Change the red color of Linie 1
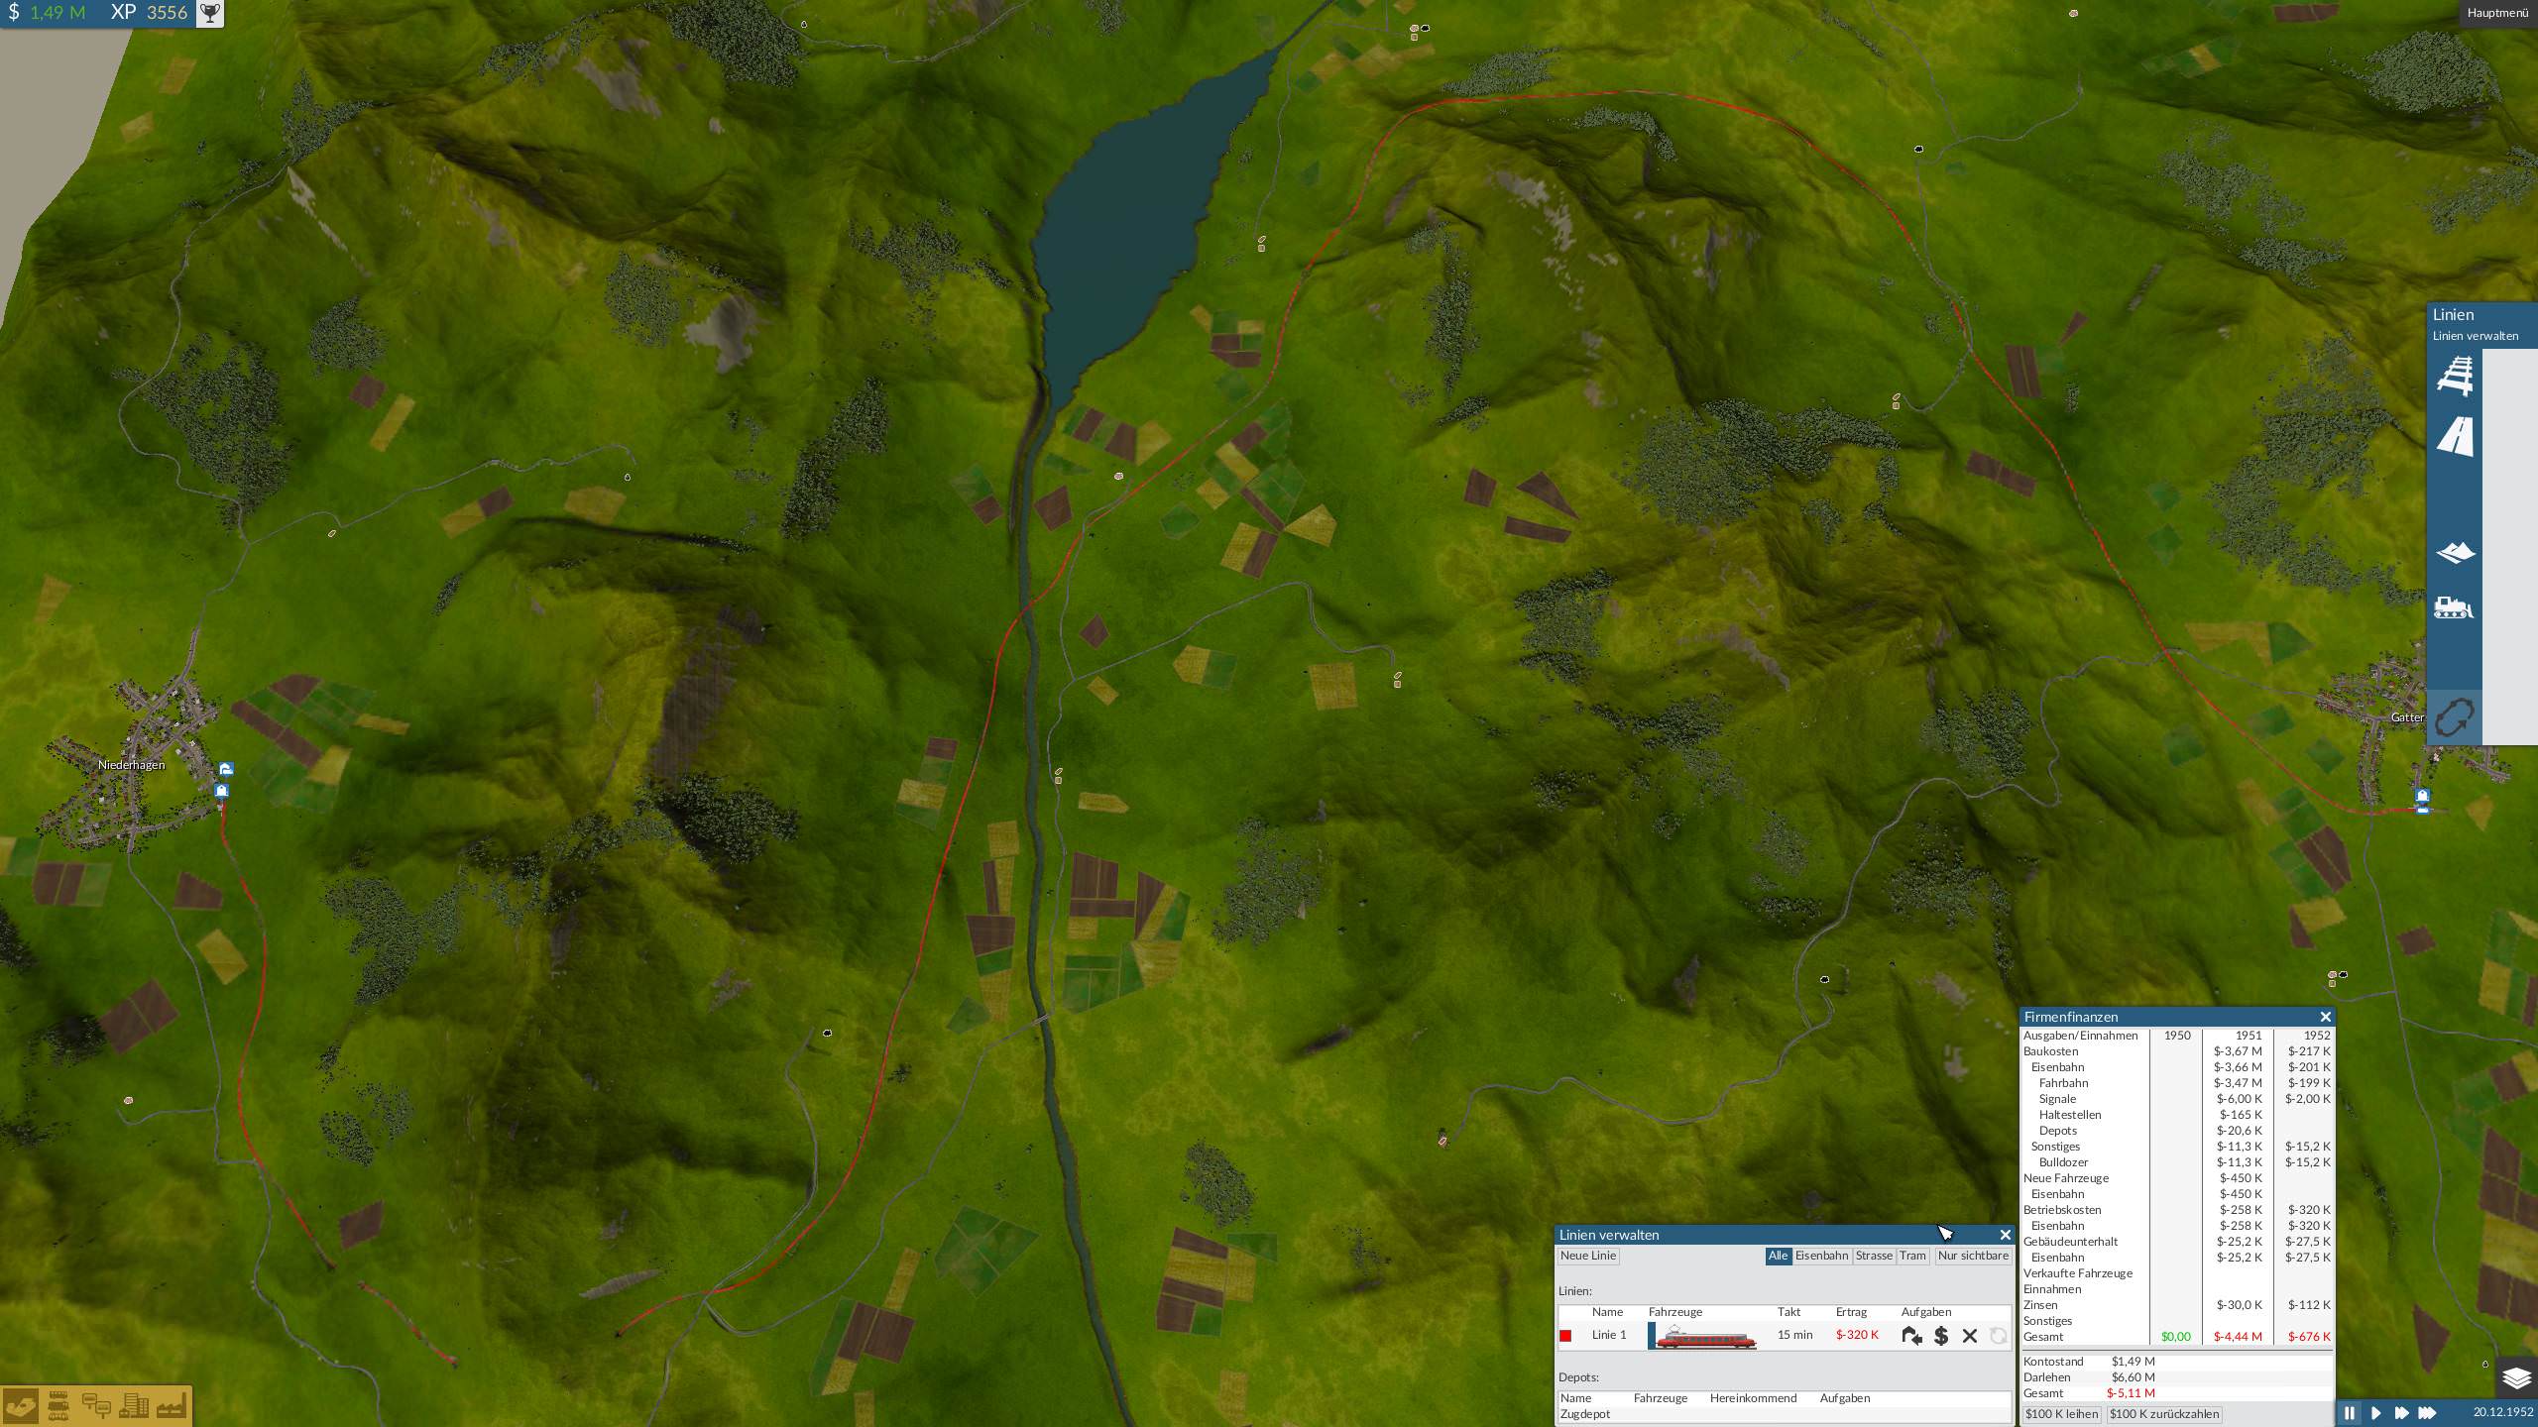This screenshot has width=2538, height=1427. coord(1565,1336)
